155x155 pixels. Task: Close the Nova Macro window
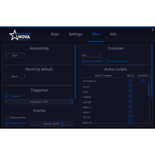153,30
